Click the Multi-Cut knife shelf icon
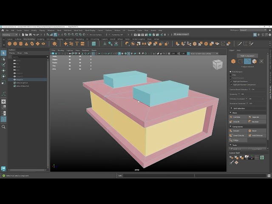Viewport: 272px width, 204px height. (240, 44)
